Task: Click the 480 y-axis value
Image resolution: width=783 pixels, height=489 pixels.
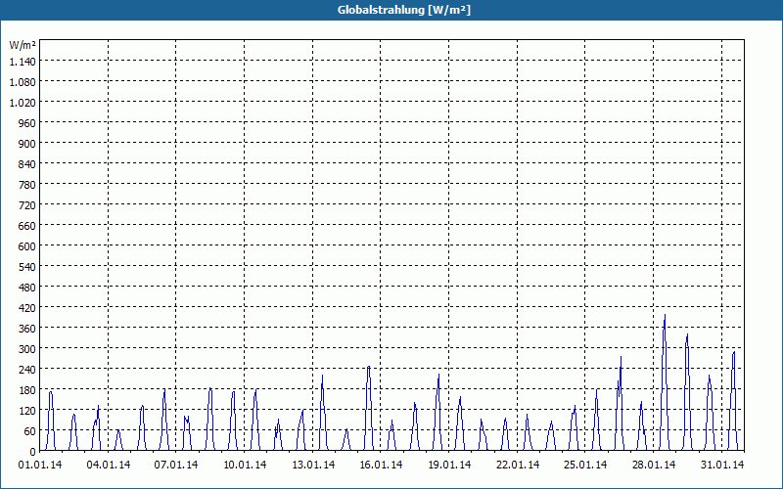Action: point(28,288)
